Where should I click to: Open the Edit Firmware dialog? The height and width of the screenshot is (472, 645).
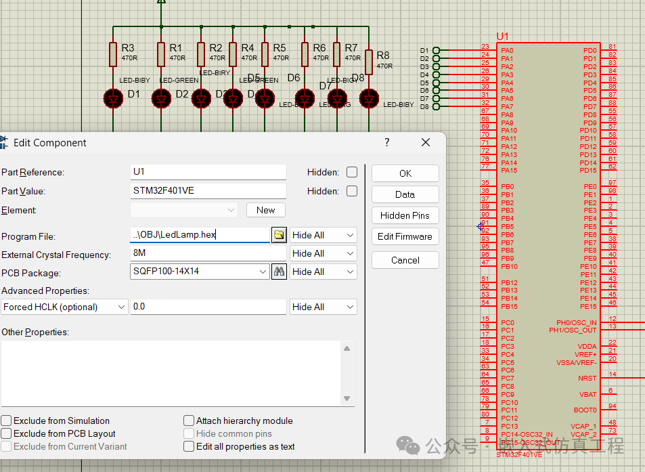(x=405, y=238)
